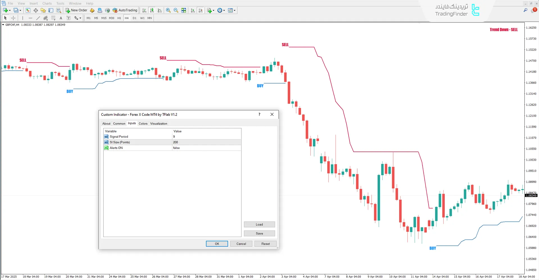
Task: Open the Indicators list dropdown
Action: [214, 10]
